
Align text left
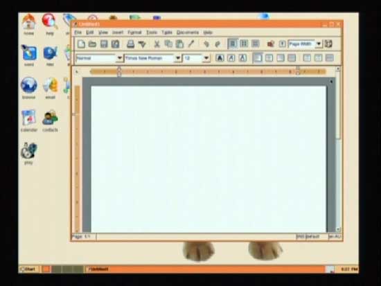tap(258, 58)
